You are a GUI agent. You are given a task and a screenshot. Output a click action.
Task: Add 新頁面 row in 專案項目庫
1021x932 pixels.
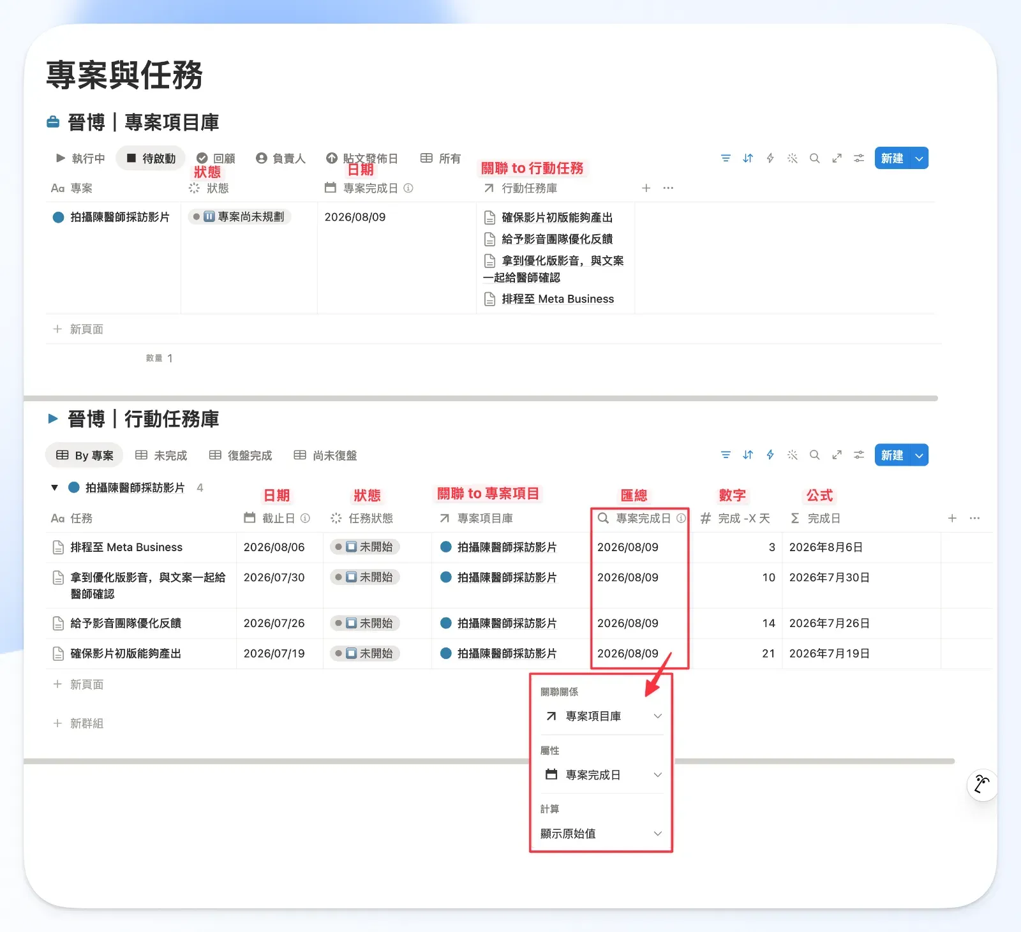pos(78,329)
